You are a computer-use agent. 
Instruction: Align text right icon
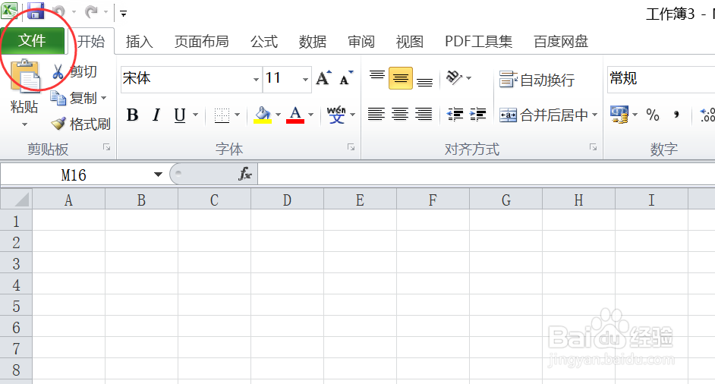tap(424, 114)
